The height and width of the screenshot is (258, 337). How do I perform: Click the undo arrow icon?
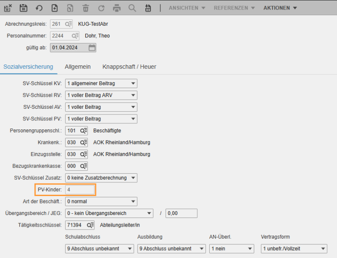[x=39, y=8]
